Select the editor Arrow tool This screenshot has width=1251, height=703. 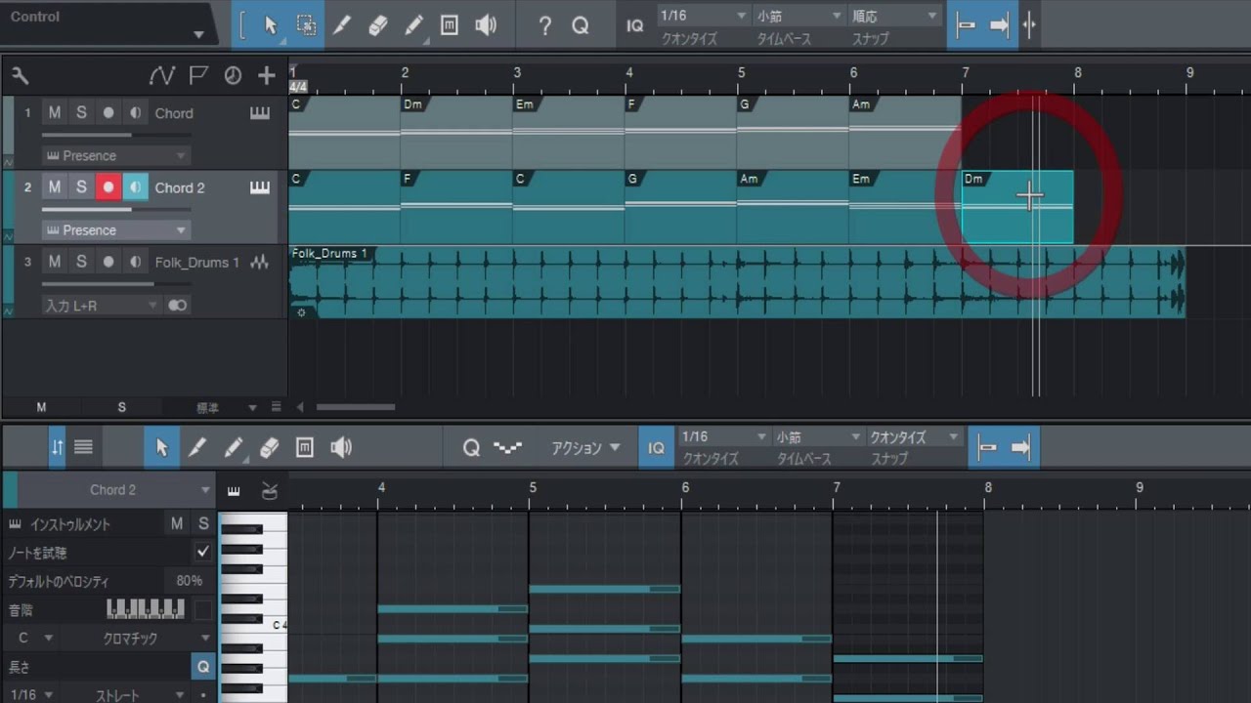(x=162, y=447)
